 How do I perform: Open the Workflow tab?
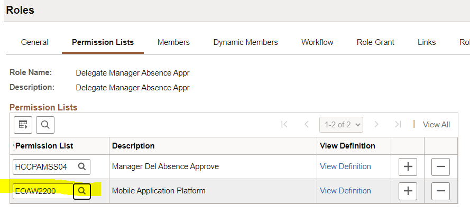click(317, 42)
